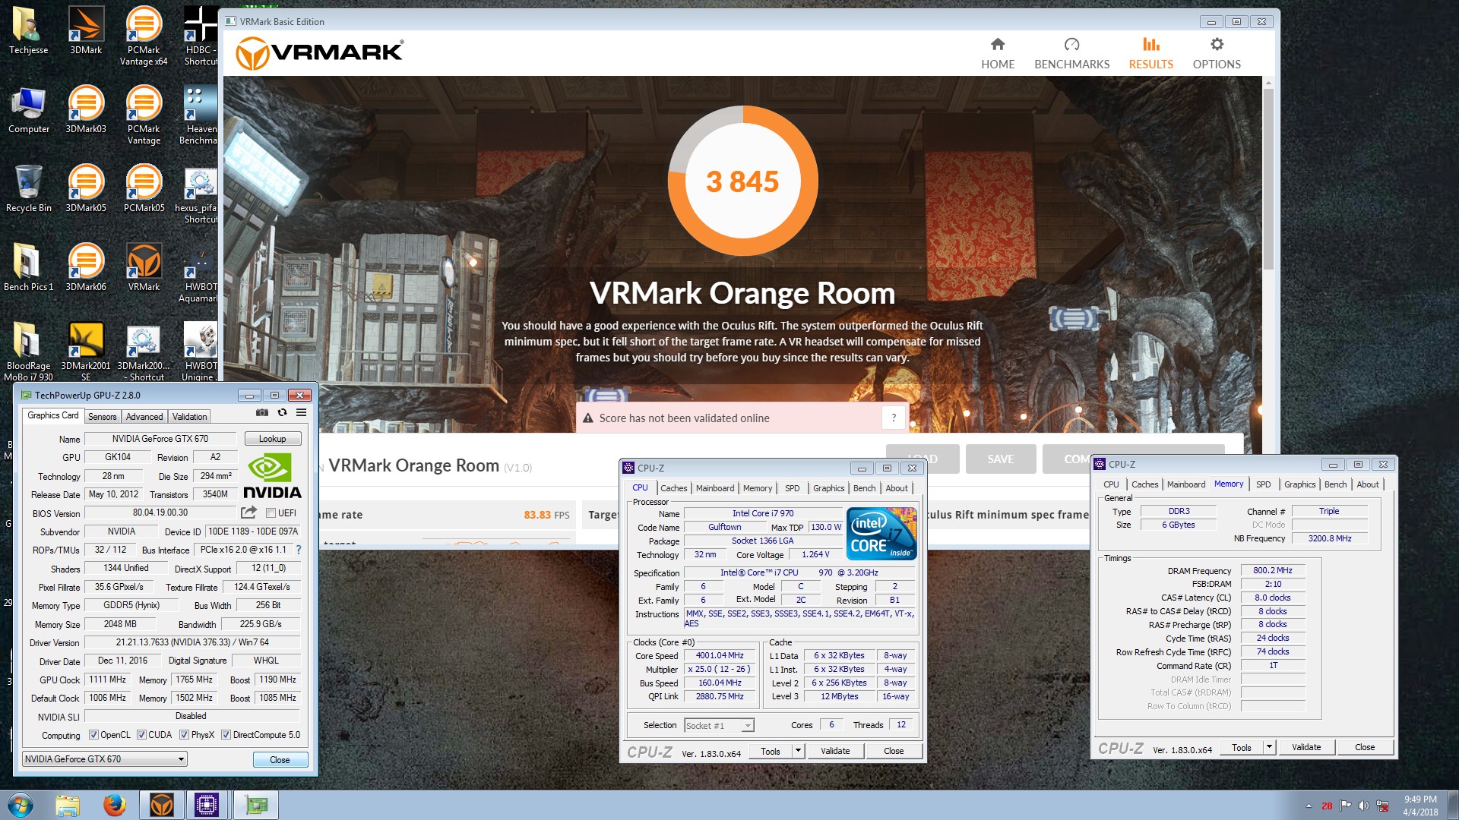Open the VRMark desktop shortcut
Viewport: 1459px width, 820px height.
[x=144, y=268]
